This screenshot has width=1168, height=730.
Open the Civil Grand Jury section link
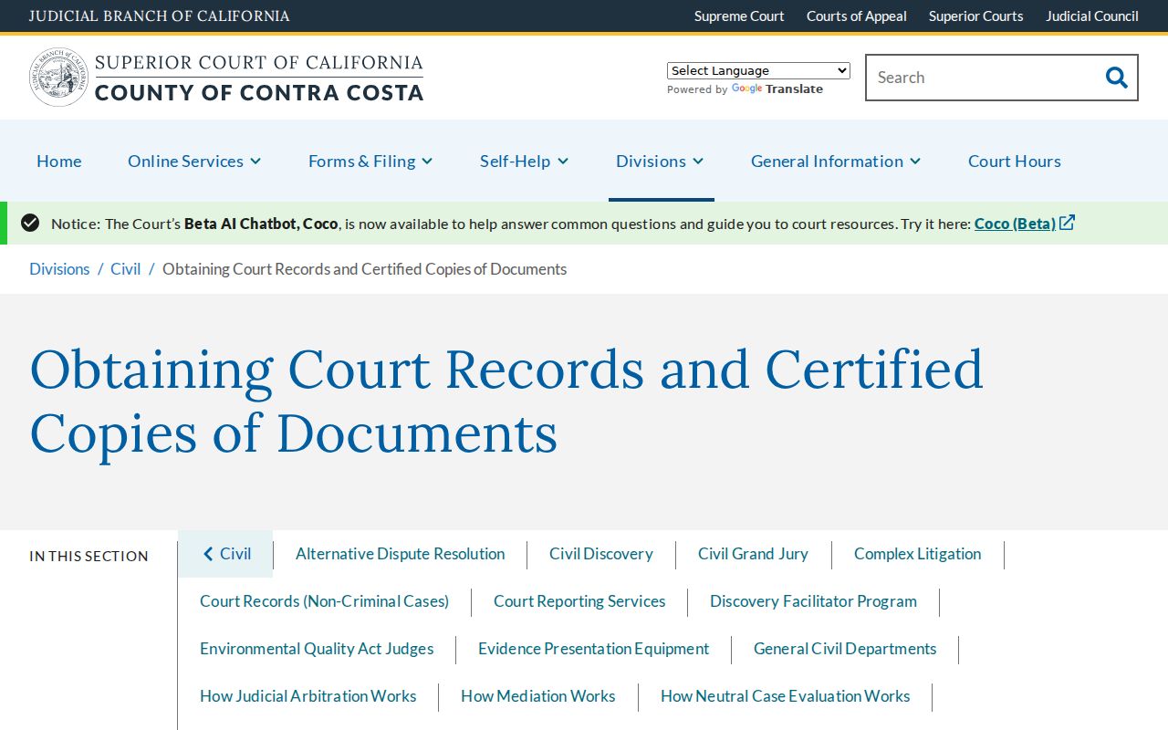tap(753, 554)
